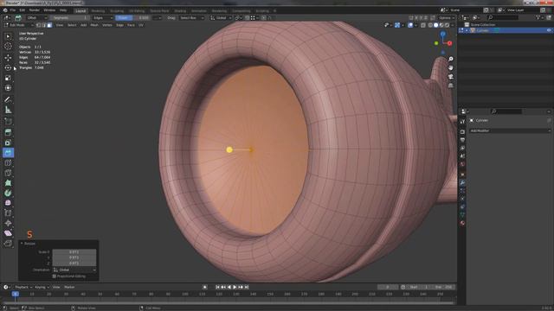The width and height of the screenshot is (554, 311).
Task: Open the Global transform orientation dropdown
Action: (222, 17)
